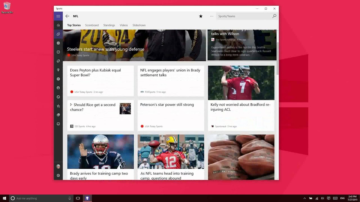The image size is (360, 202).
Task: Open the hamburger menu in Sports app
Action: (58, 16)
